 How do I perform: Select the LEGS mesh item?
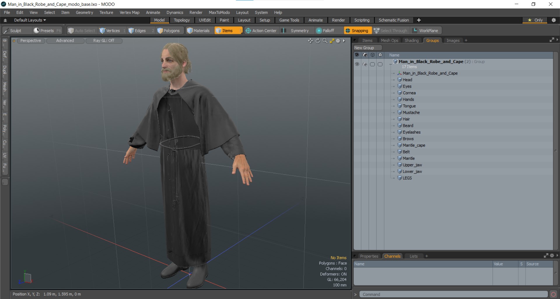coord(407,178)
